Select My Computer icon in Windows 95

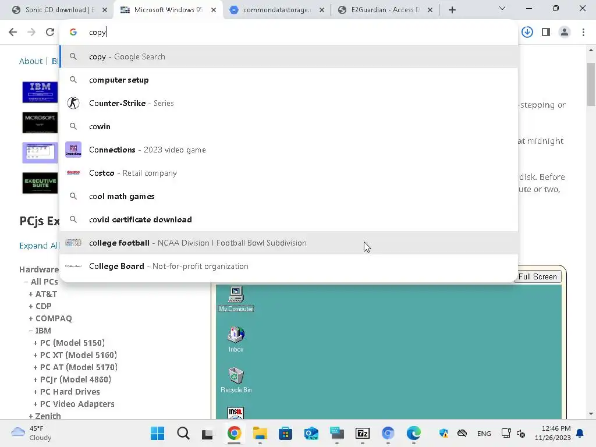(x=236, y=299)
